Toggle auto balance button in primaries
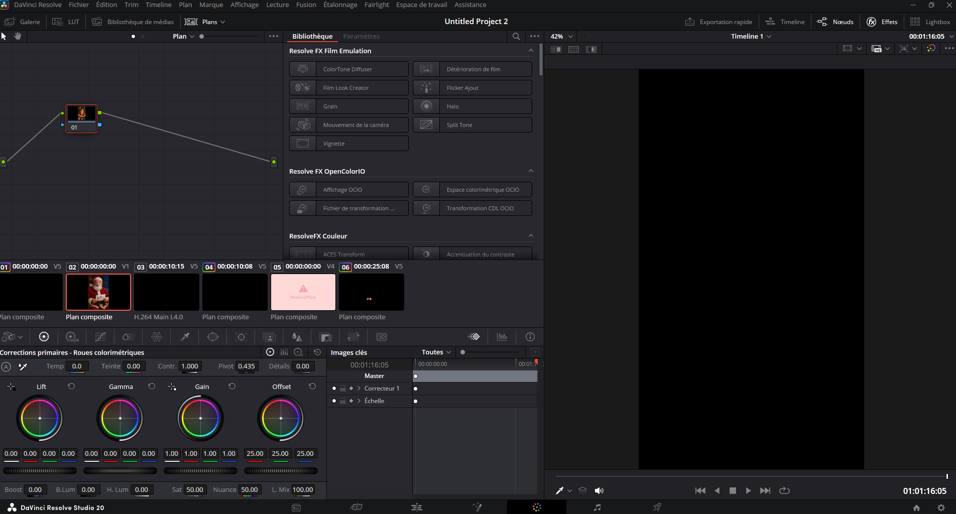This screenshot has height=514, width=956. pyautogui.click(x=6, y=366)
